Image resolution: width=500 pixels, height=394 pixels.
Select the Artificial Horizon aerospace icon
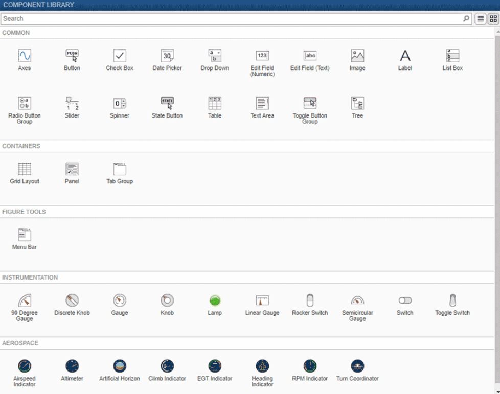(x=119, y=365)
